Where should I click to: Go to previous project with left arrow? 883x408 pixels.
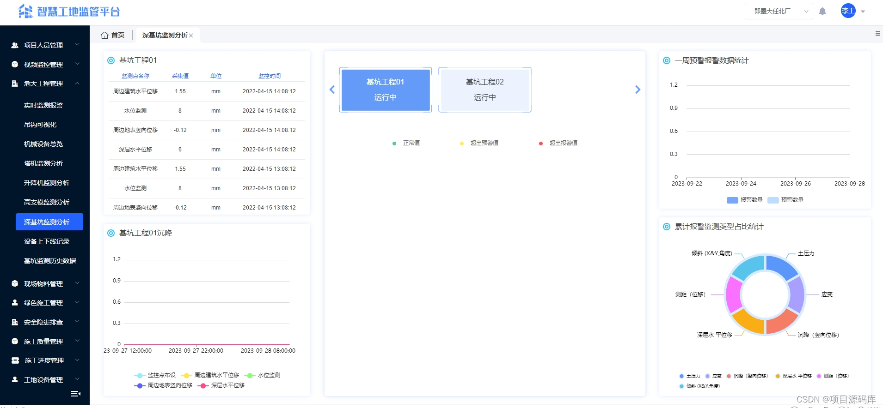coord(332,90)
